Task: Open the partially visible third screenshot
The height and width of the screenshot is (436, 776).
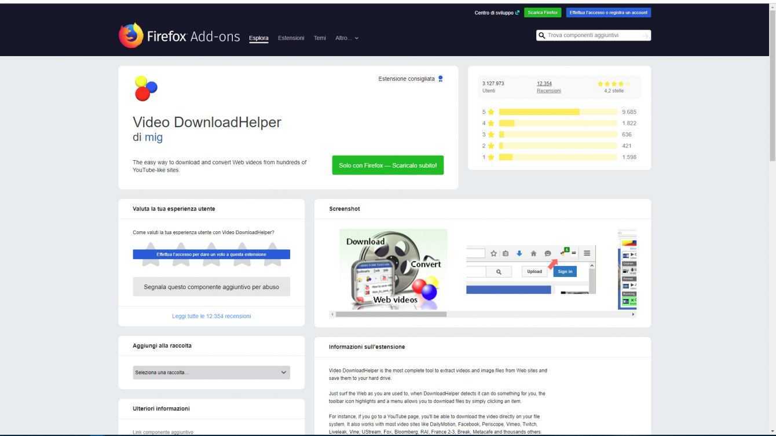Action: pyautogui.click(x=628, y=269)
